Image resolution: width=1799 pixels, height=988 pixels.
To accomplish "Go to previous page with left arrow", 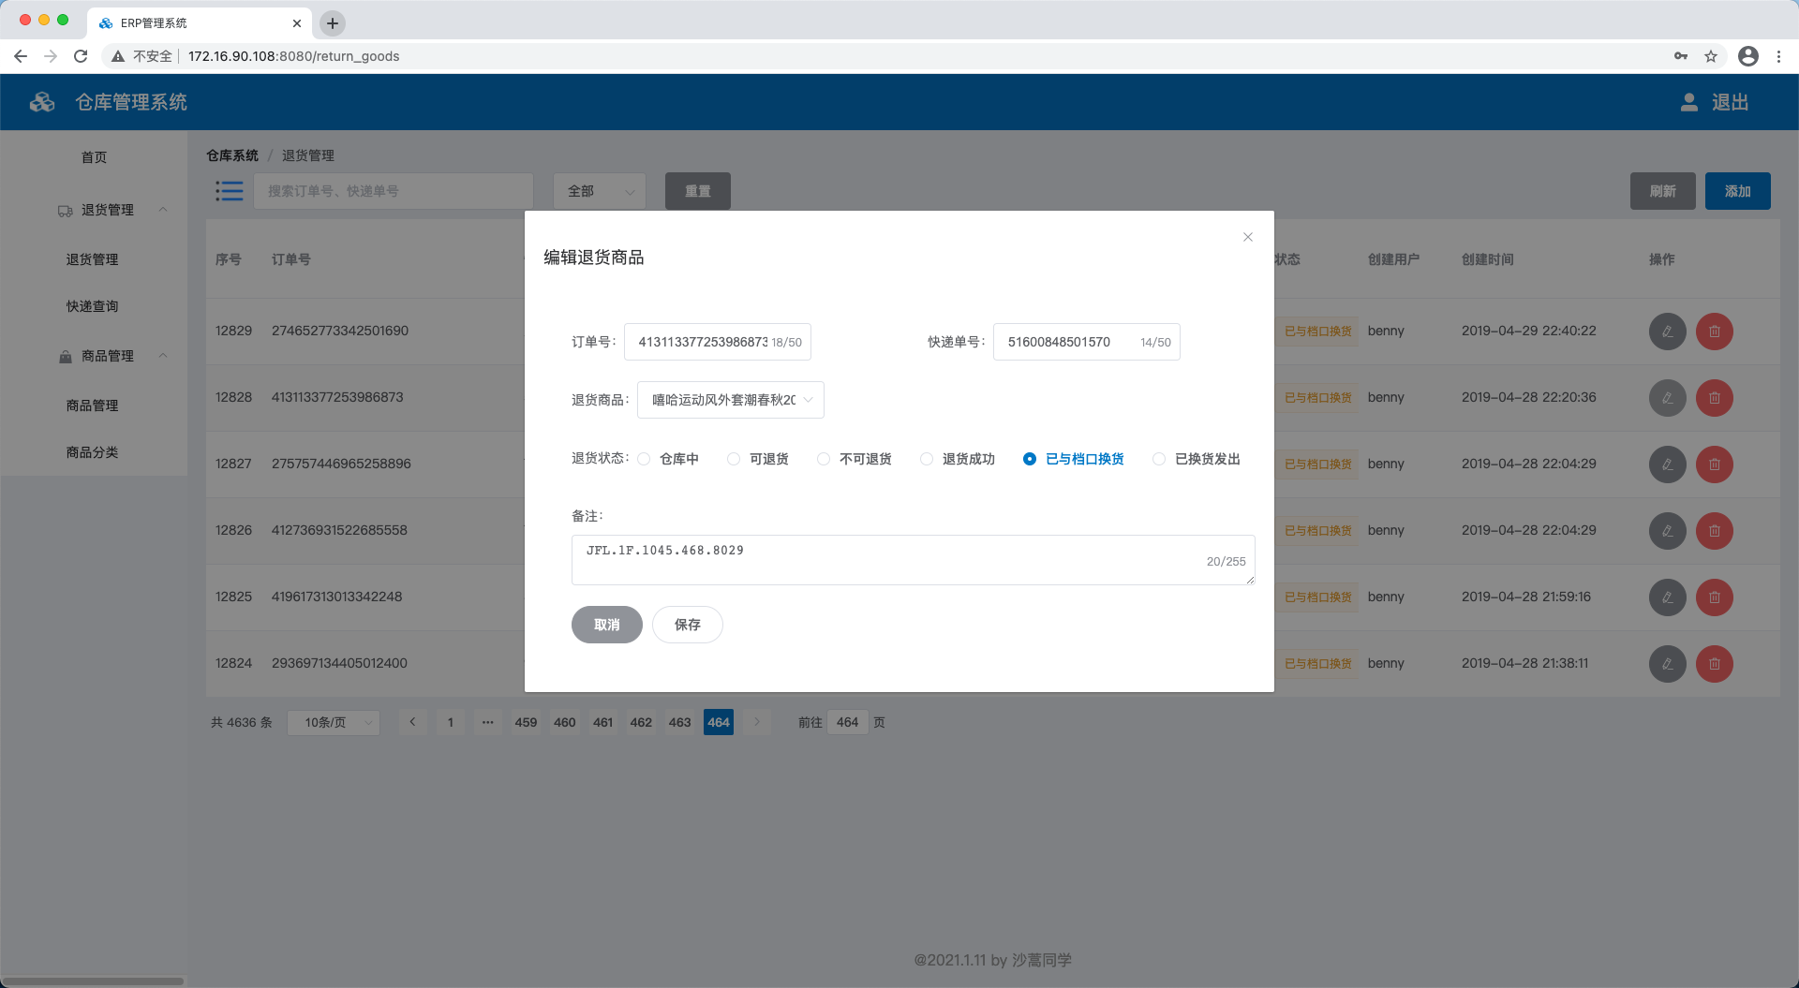I will coord(412,722).
